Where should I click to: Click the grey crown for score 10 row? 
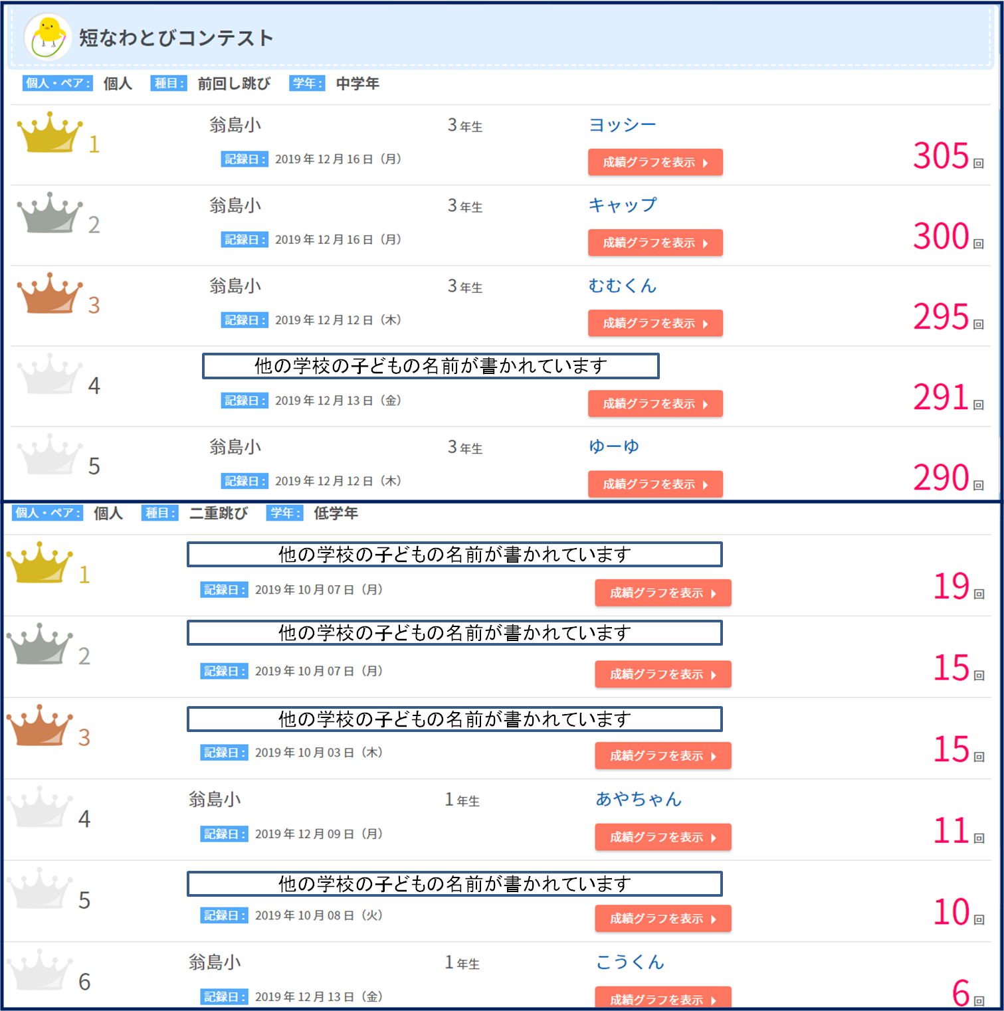click(40, 888)
